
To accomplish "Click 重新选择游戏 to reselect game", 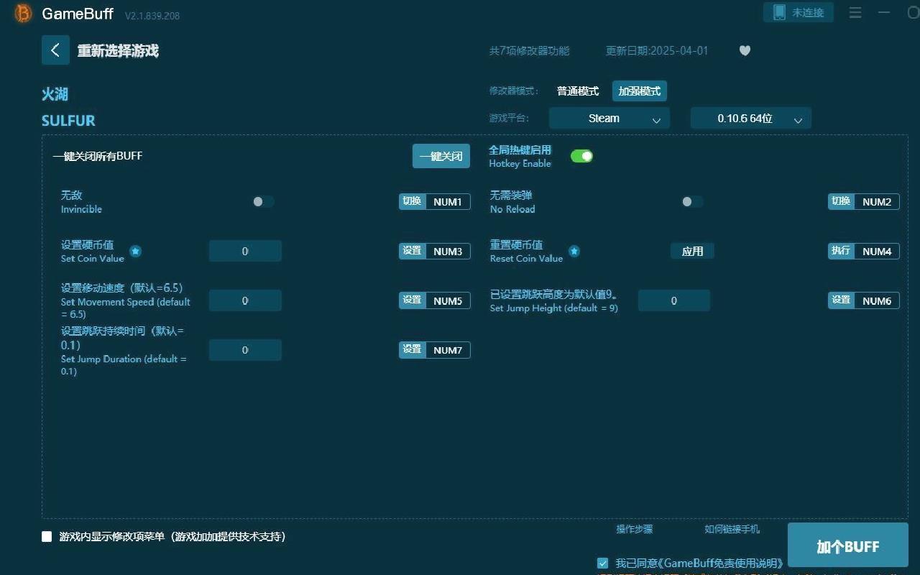I will click(x=118, y=50).
